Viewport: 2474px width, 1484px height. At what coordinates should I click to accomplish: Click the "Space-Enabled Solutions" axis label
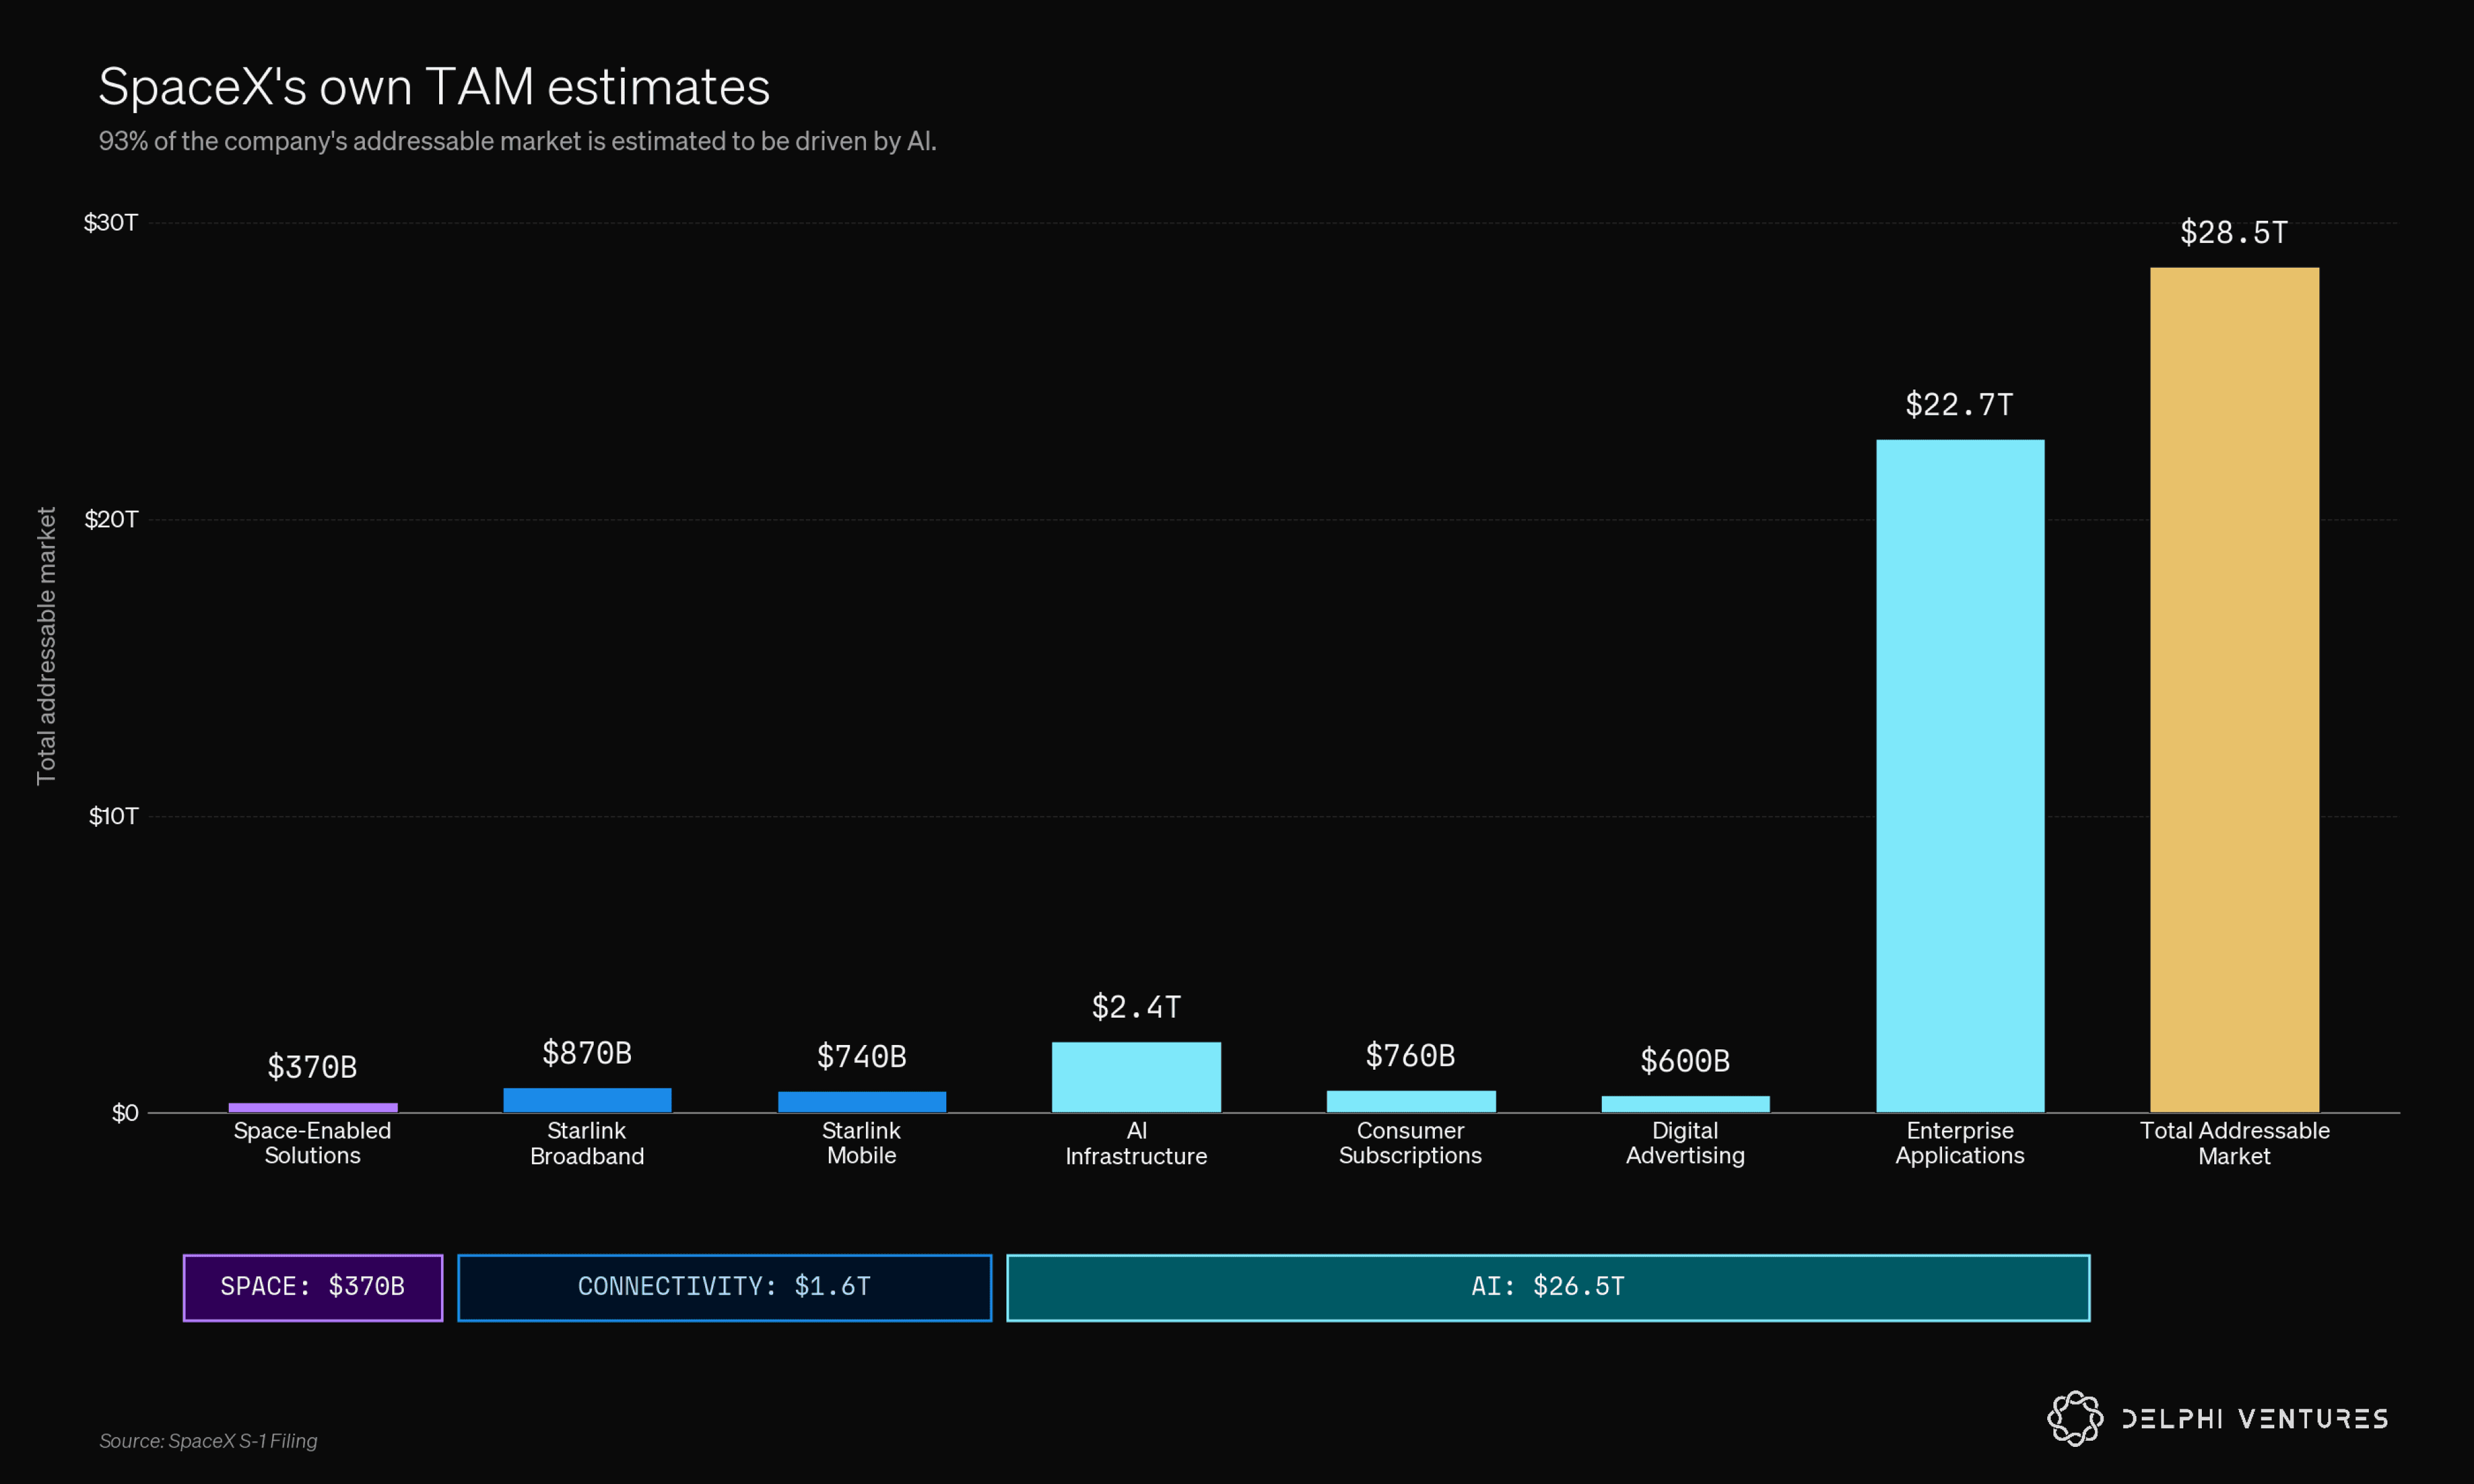click(x=313, y=1143)
